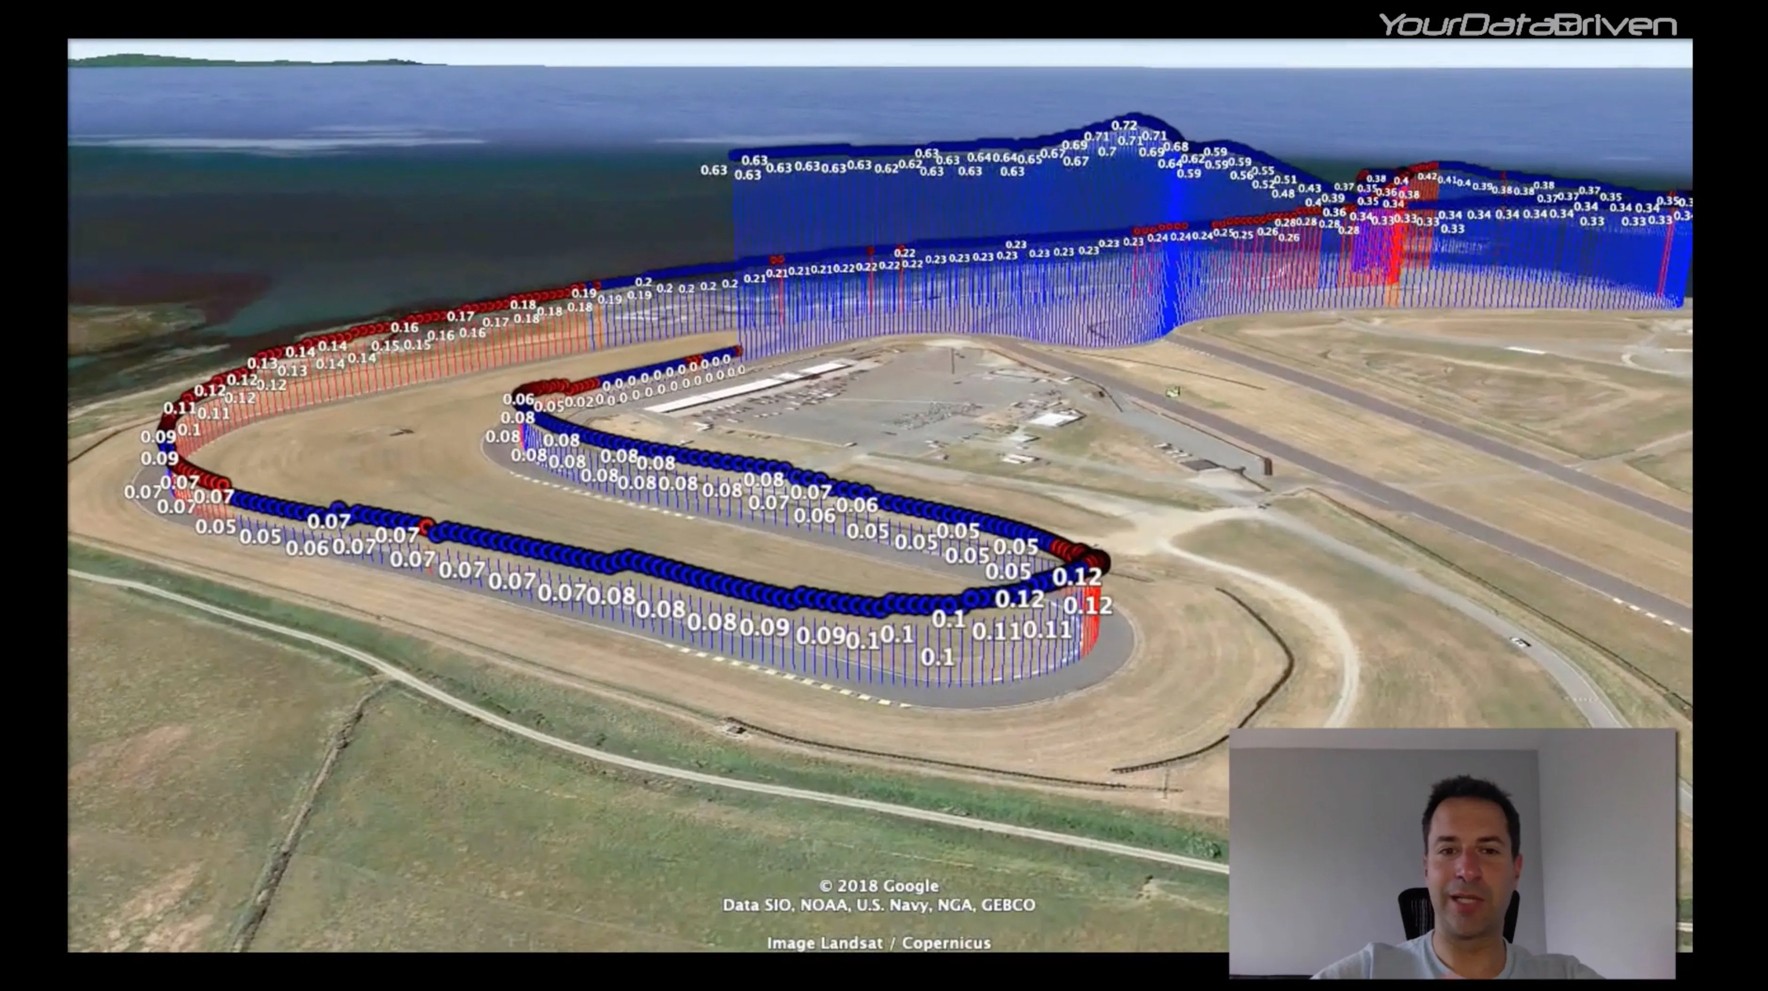Viewport: 1768px width, 991px height.
Task: Select the '0.68' data label
Action: 1176,146
